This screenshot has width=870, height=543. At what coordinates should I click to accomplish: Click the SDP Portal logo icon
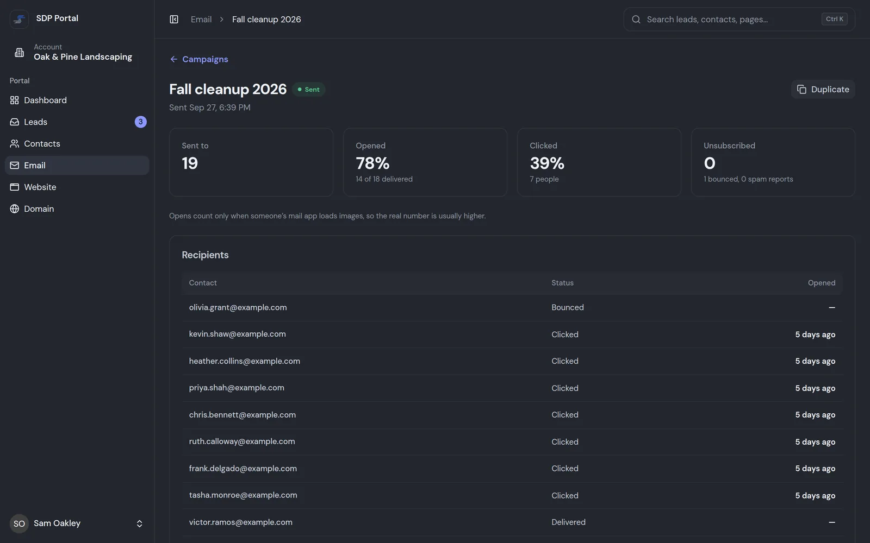pyautogui.click(x=19, y=19)
